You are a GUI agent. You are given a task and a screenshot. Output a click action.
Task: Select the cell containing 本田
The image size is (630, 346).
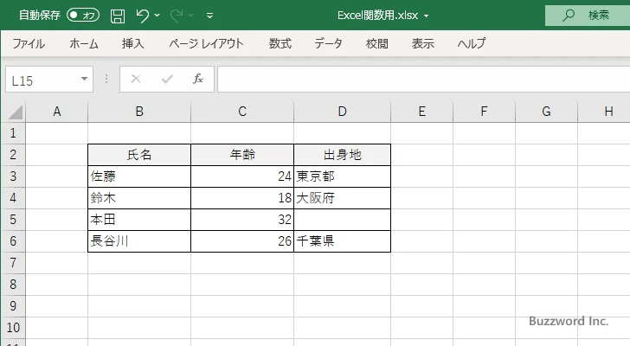tap(139, 220)
